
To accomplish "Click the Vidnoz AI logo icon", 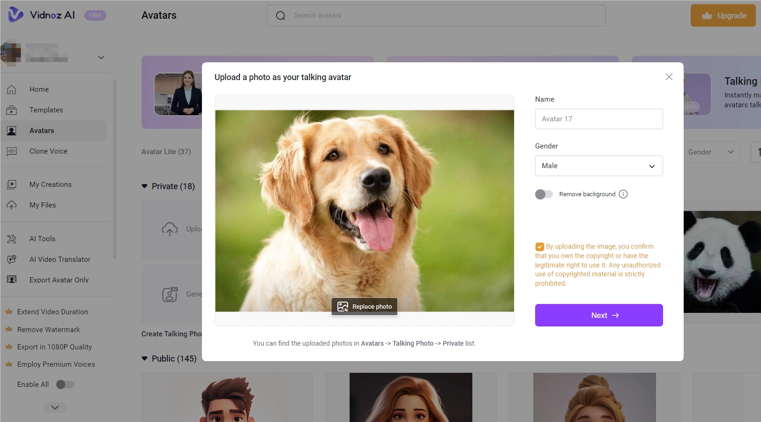I will (x=16, y=15).
